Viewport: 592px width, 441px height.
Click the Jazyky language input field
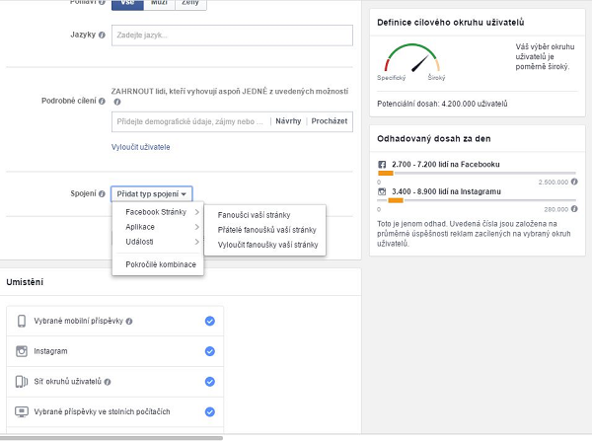click(232, 36)
